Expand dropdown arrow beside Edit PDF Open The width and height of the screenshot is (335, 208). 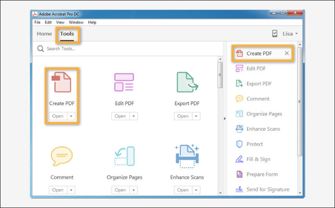(x=134, y=116)
